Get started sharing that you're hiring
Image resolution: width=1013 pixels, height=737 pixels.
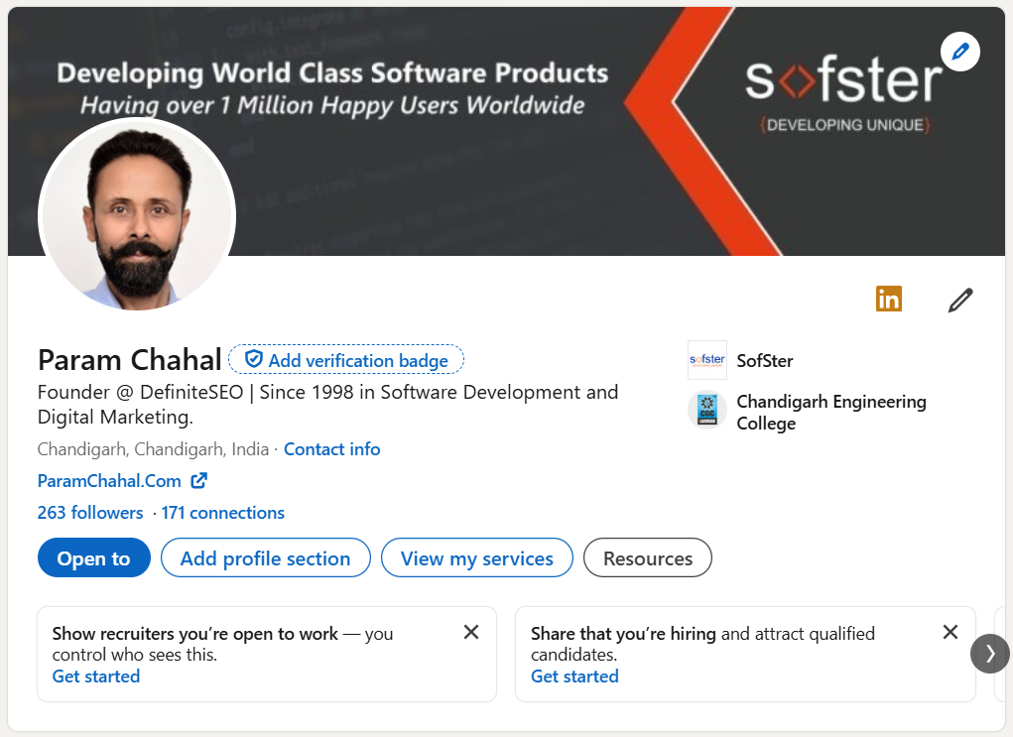[x=574, y=676]
